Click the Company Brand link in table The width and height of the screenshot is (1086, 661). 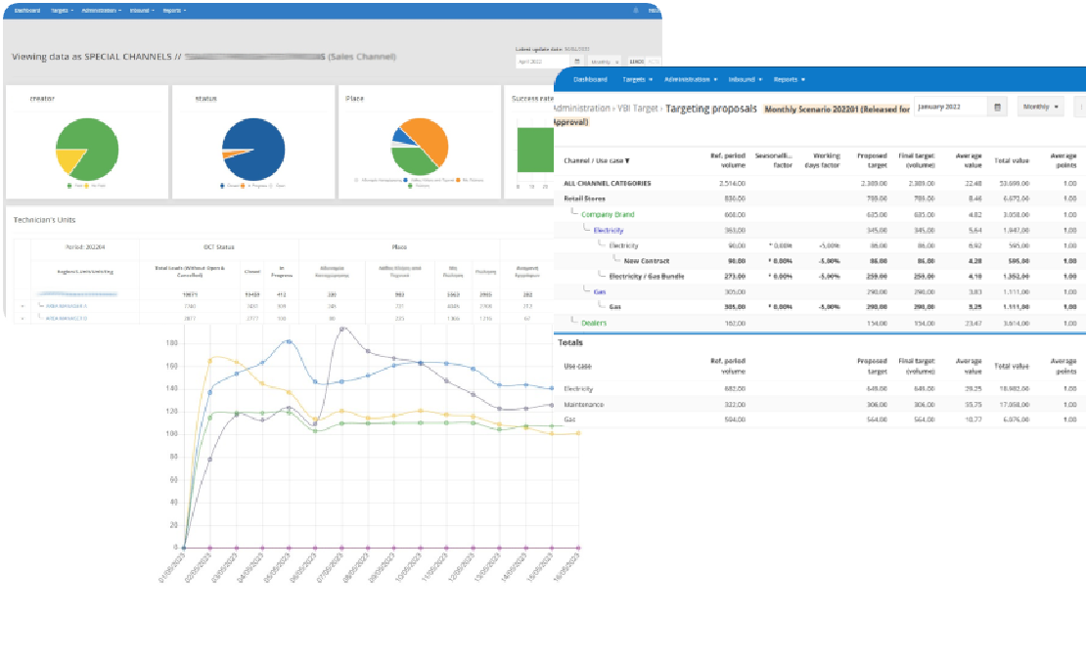click(x=608, y=214)
